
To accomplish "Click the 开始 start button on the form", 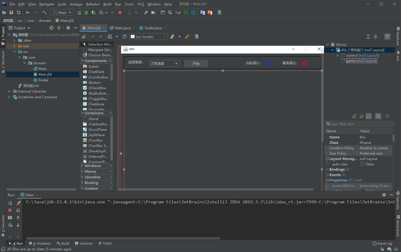I will (196, 63).
